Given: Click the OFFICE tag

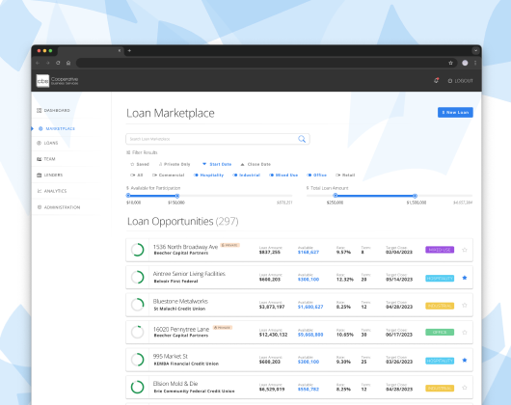Looking at the screenshot, I should 440,333.
